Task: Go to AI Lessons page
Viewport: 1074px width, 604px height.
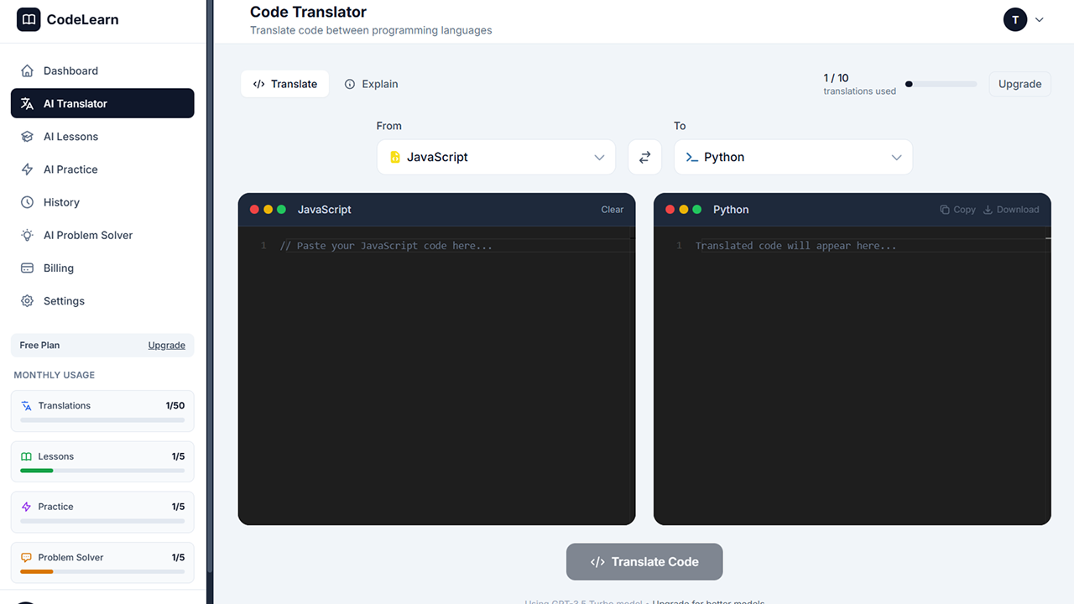Action: click(70, 137)
